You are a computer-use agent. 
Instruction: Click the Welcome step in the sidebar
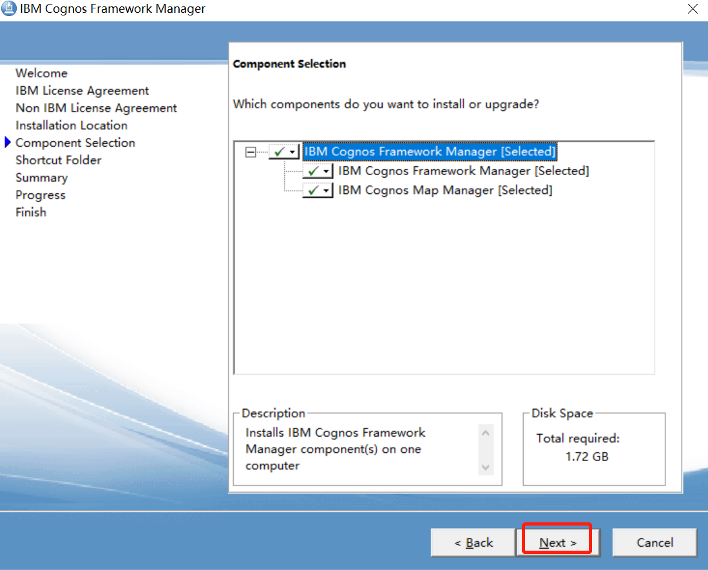[41, 73]
